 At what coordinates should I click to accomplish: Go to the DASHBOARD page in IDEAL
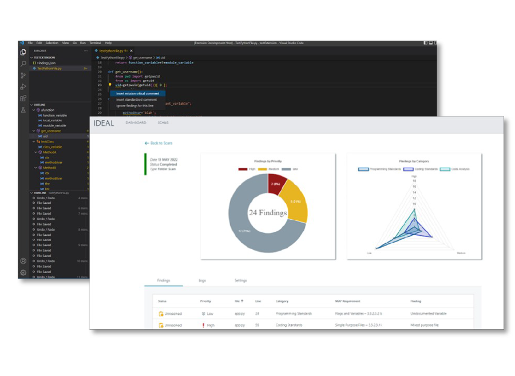(x=136, y=122)
